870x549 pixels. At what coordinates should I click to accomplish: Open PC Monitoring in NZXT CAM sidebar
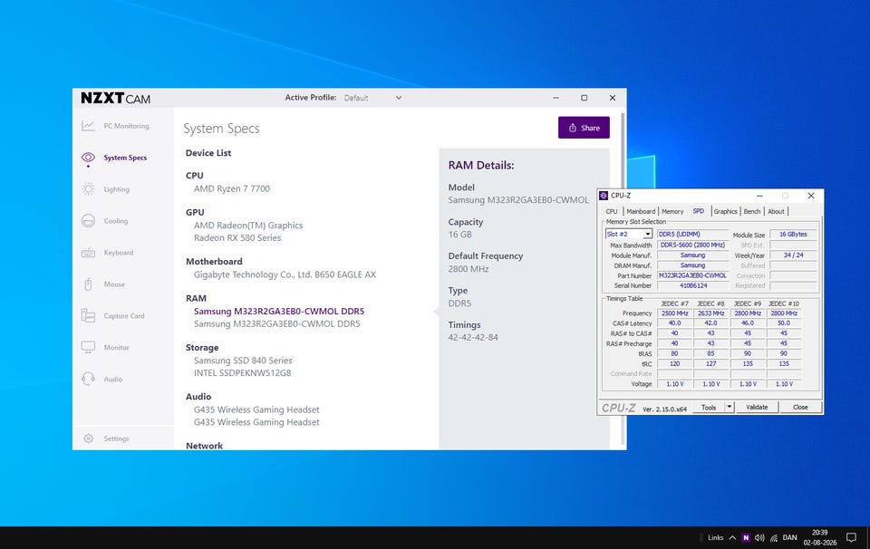click(115, 126)
